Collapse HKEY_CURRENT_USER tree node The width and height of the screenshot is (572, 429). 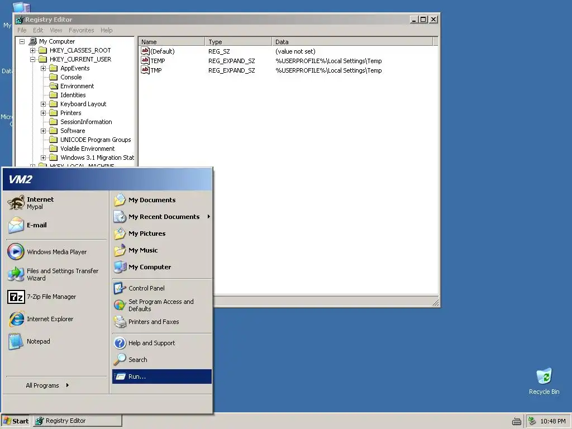coord(32,59)
